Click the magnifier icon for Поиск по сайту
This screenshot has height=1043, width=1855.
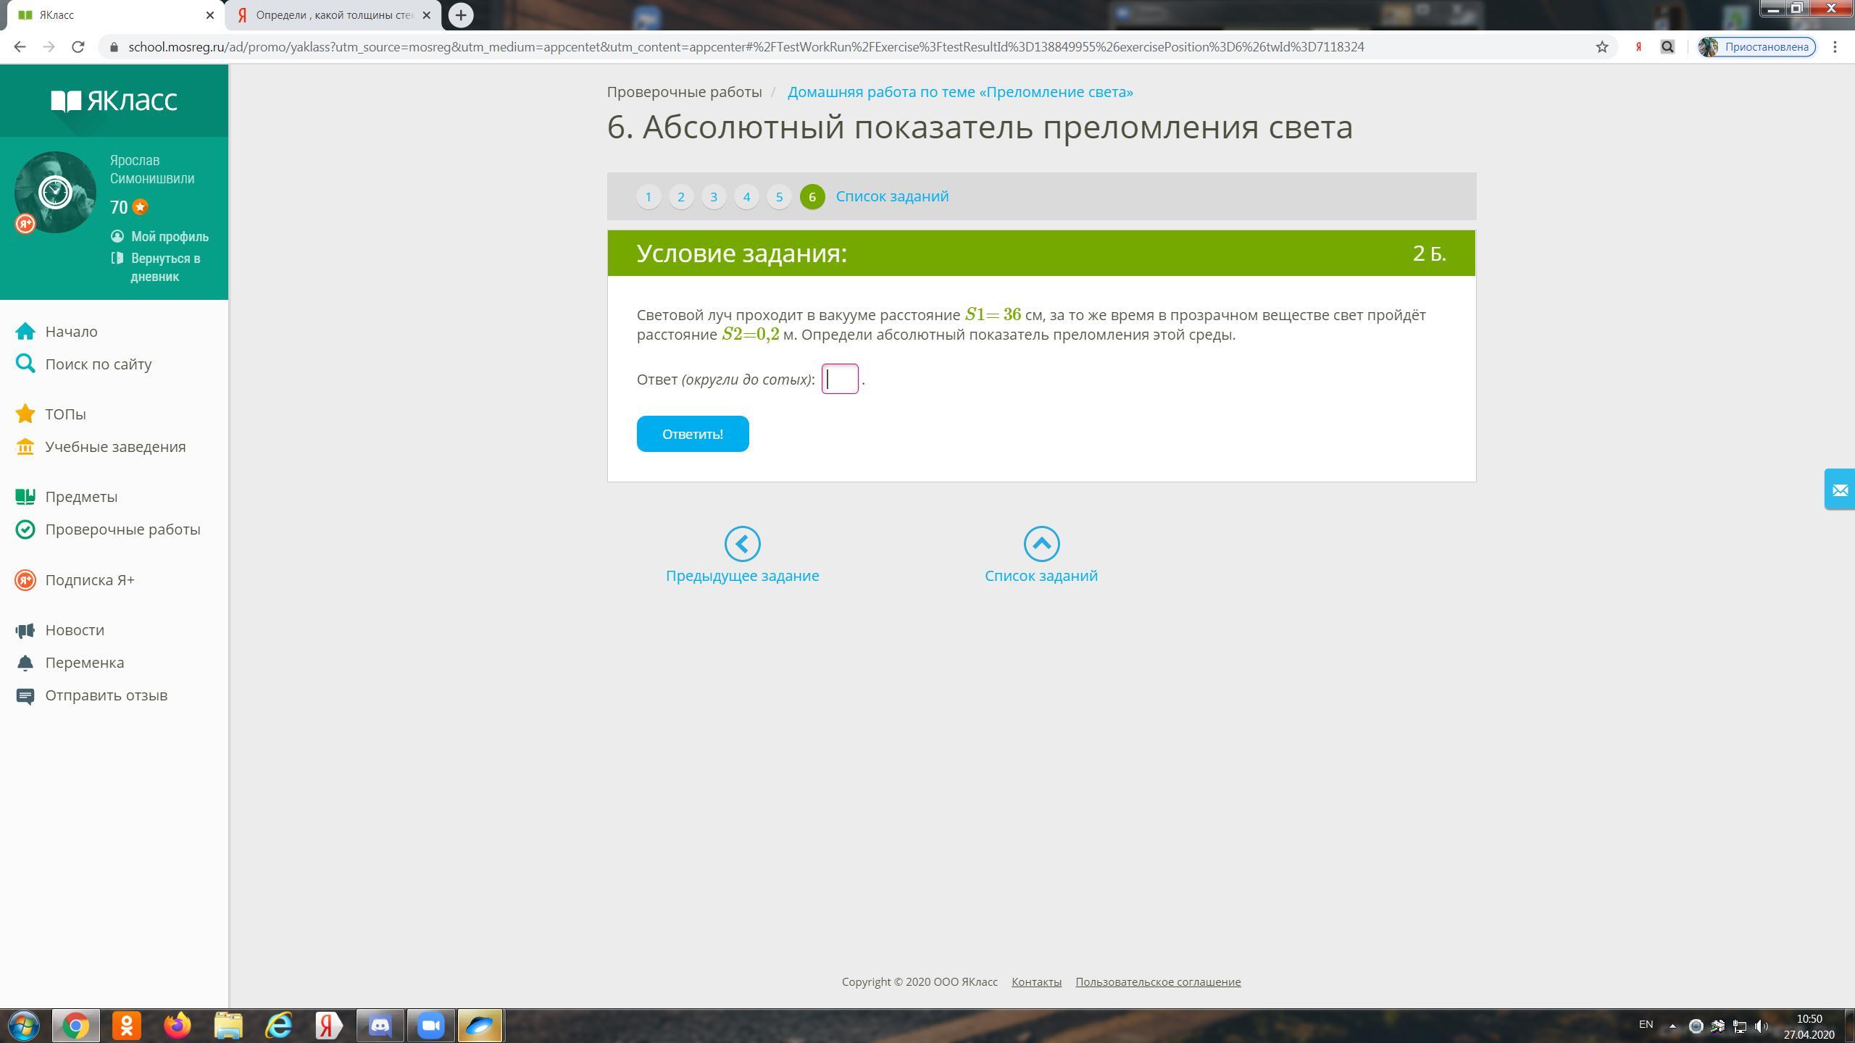(25, 364)
